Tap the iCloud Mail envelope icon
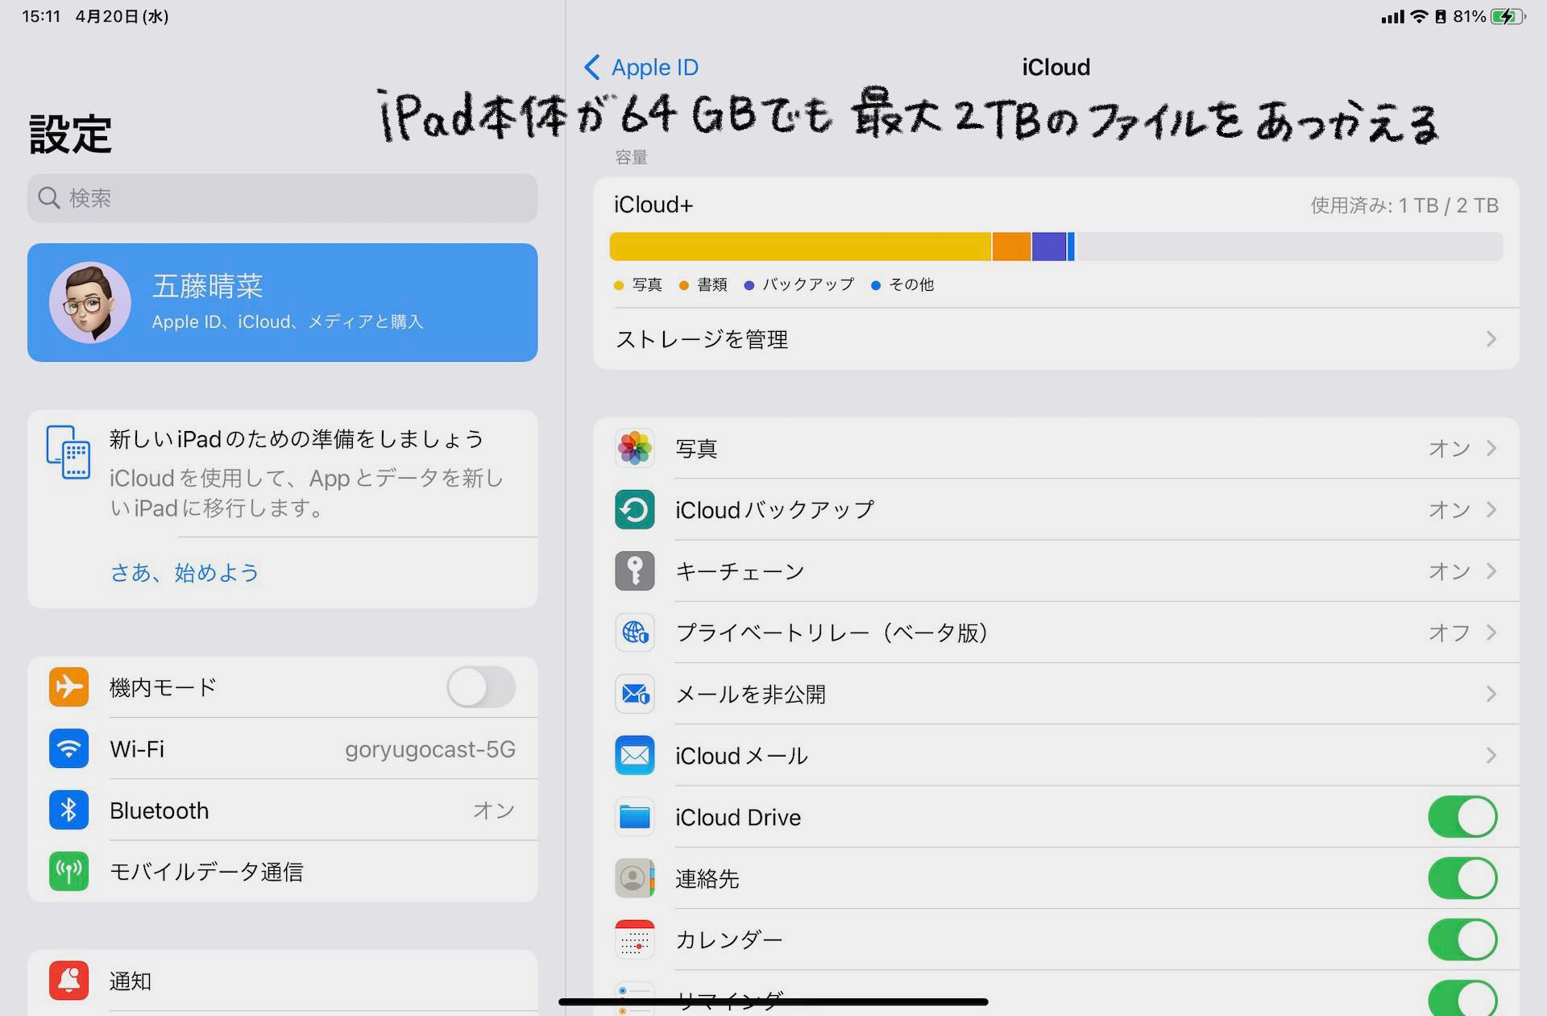This screenshot has height=1016, width=1547. point(634,756)
